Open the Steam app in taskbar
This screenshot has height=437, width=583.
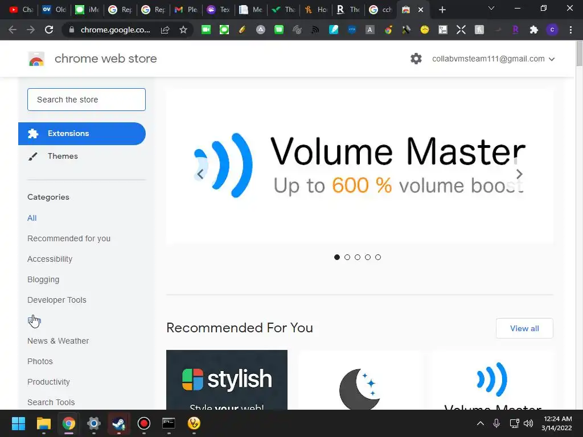[x=118, y=423]
